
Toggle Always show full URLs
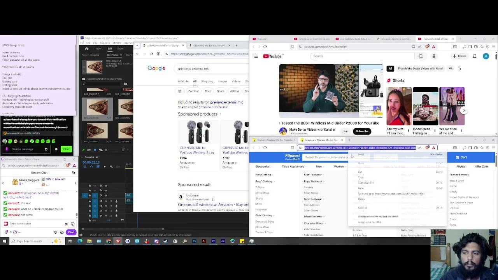[370, 222]
